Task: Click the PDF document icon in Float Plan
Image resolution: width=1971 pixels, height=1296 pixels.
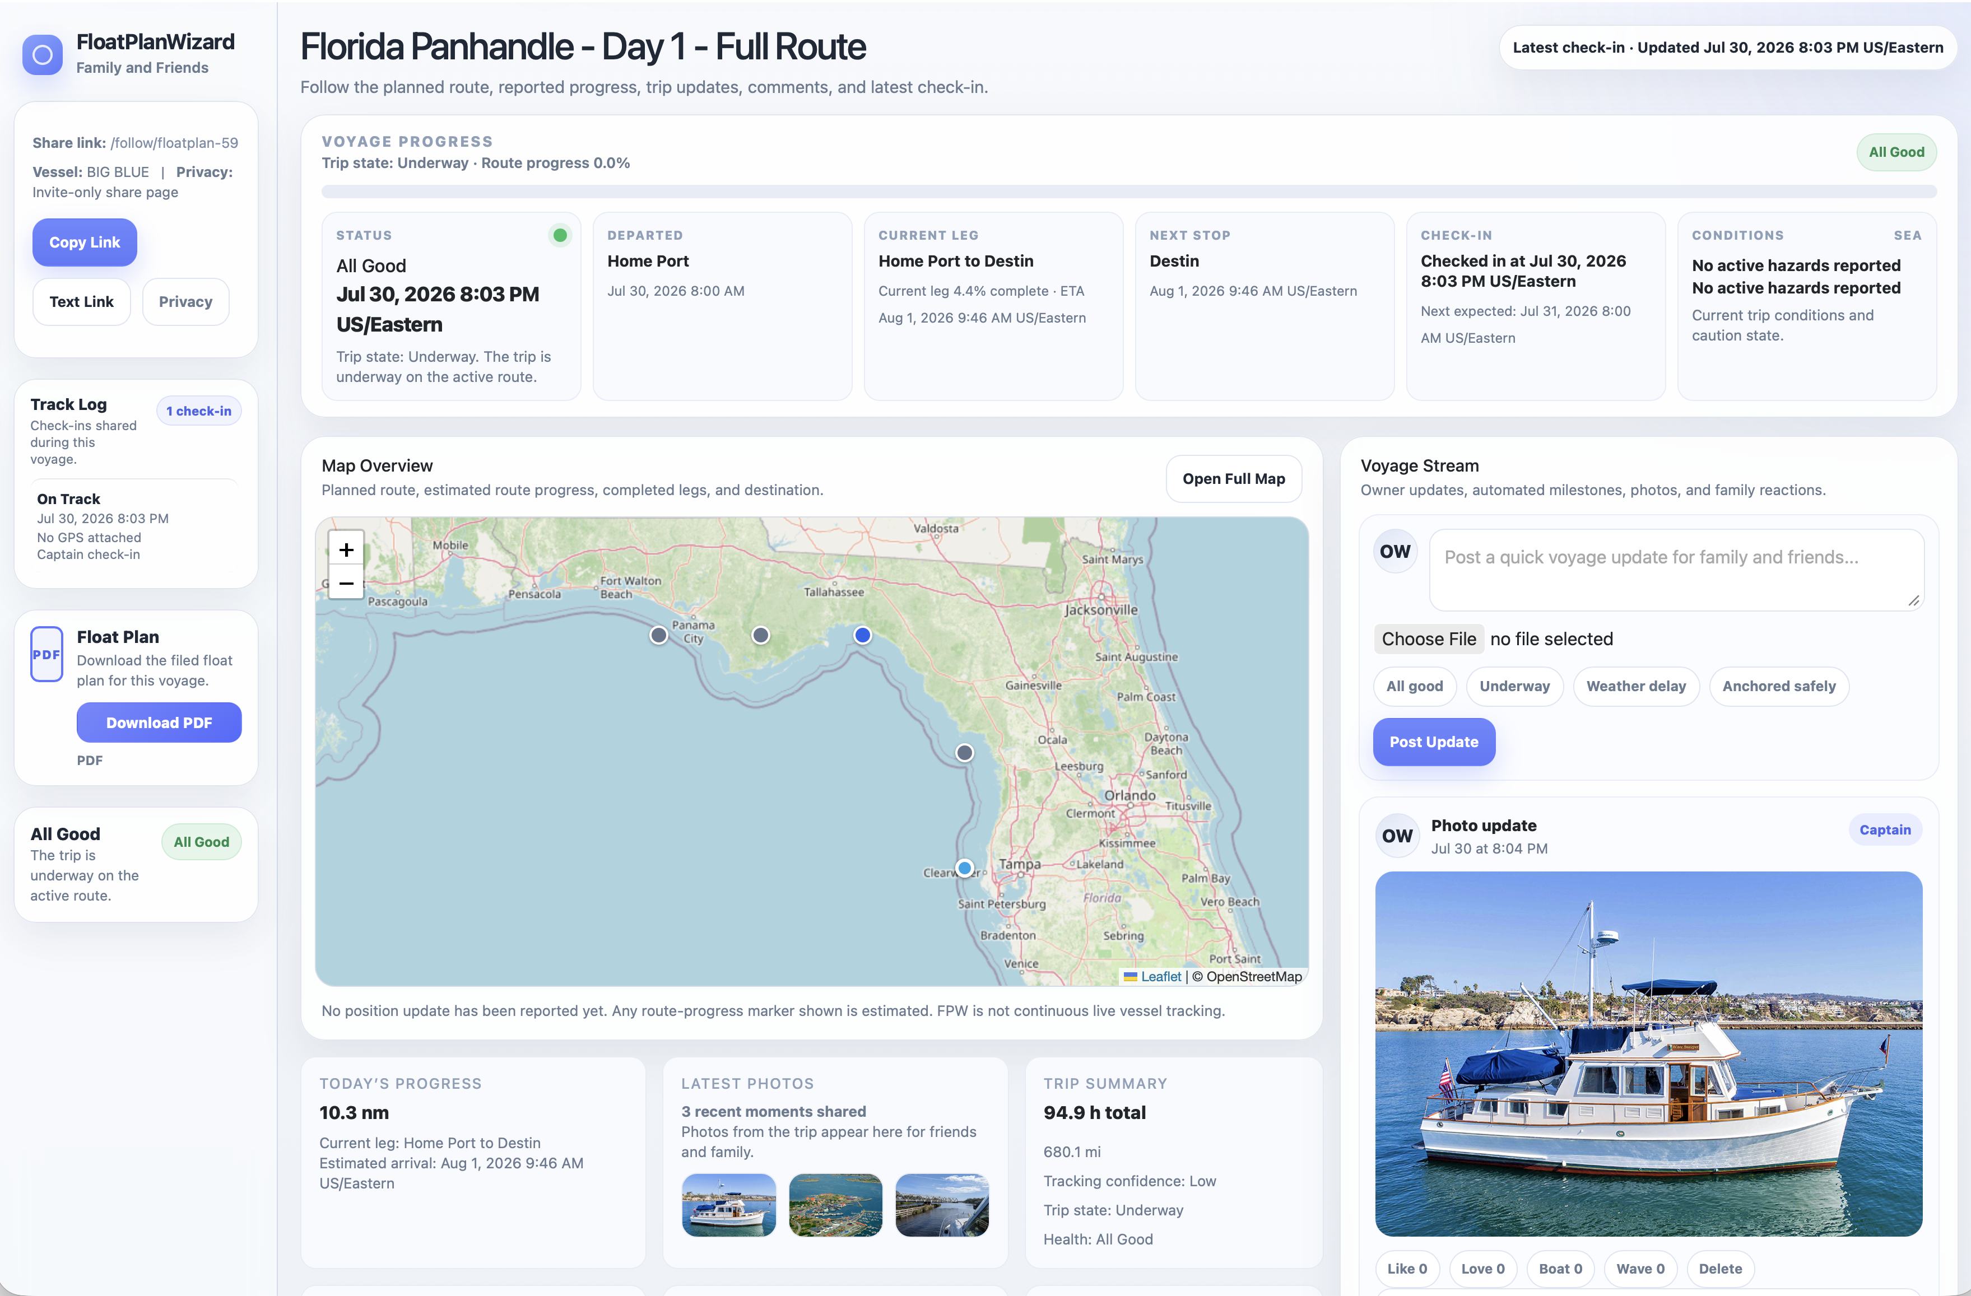Action: coord(47,654)
